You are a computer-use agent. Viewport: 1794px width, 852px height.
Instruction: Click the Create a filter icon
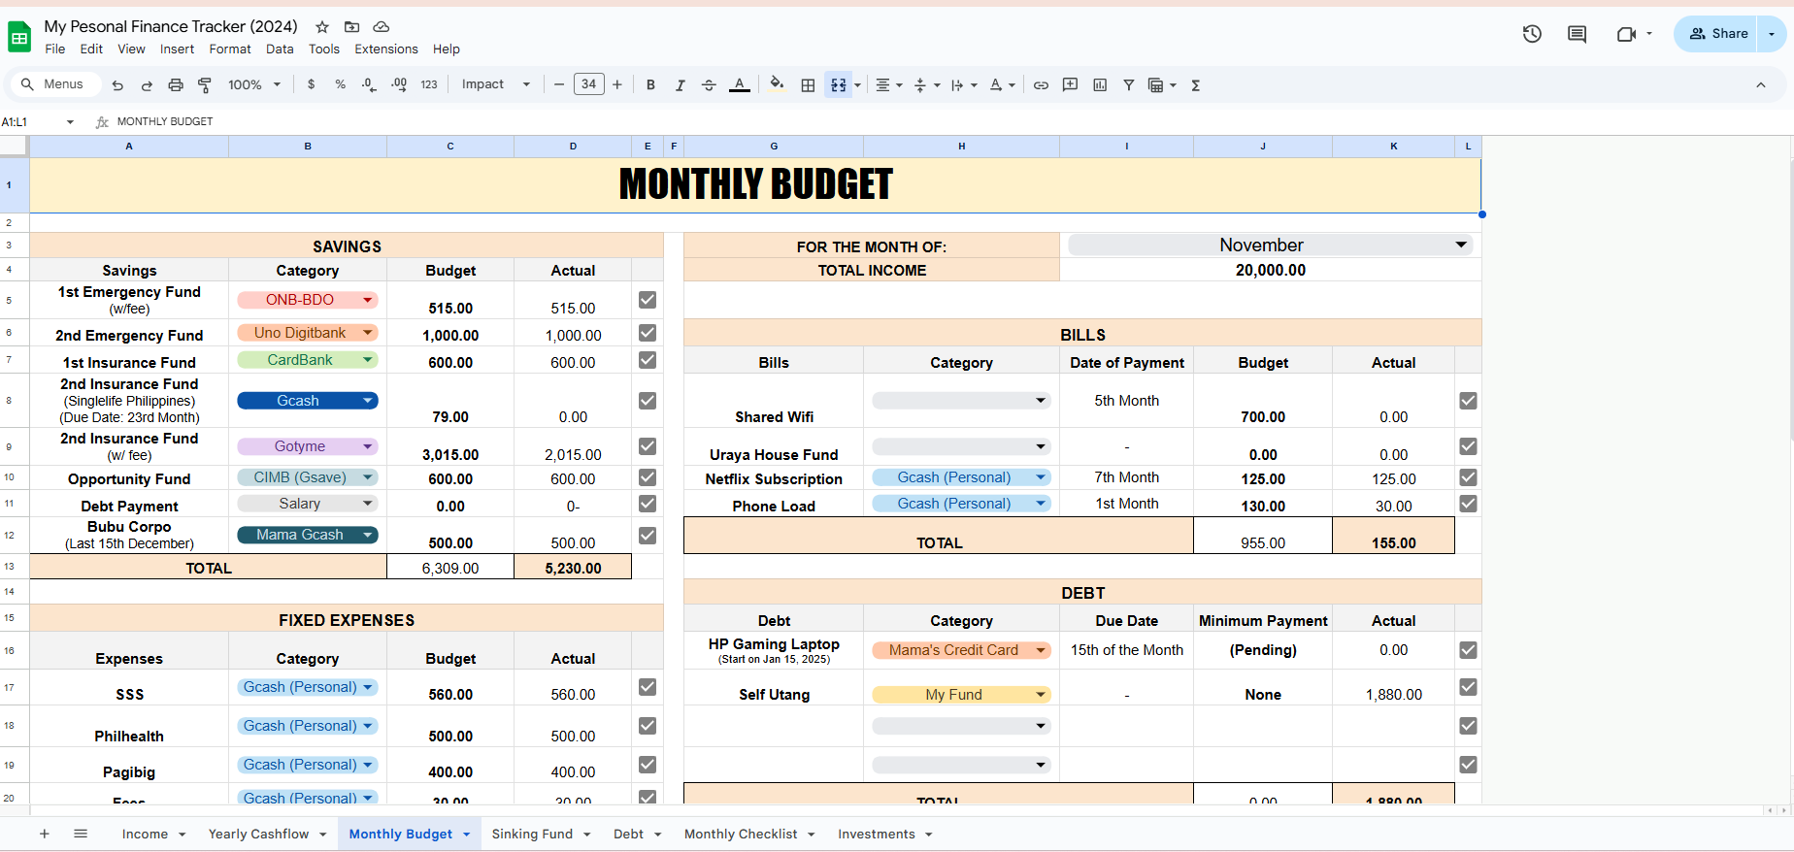tap(1129, 85)
